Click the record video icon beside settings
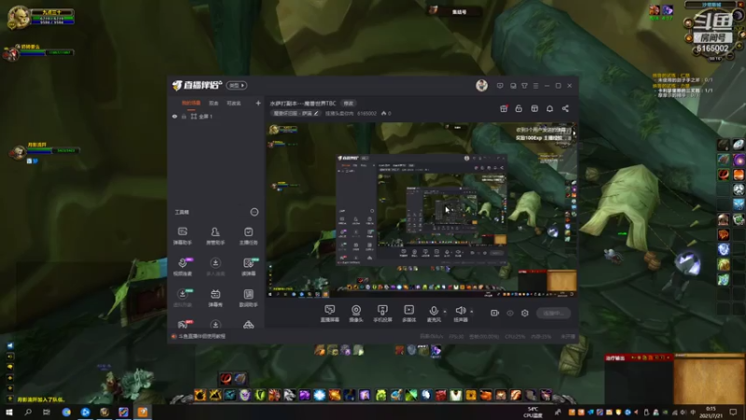 [495, 313]
